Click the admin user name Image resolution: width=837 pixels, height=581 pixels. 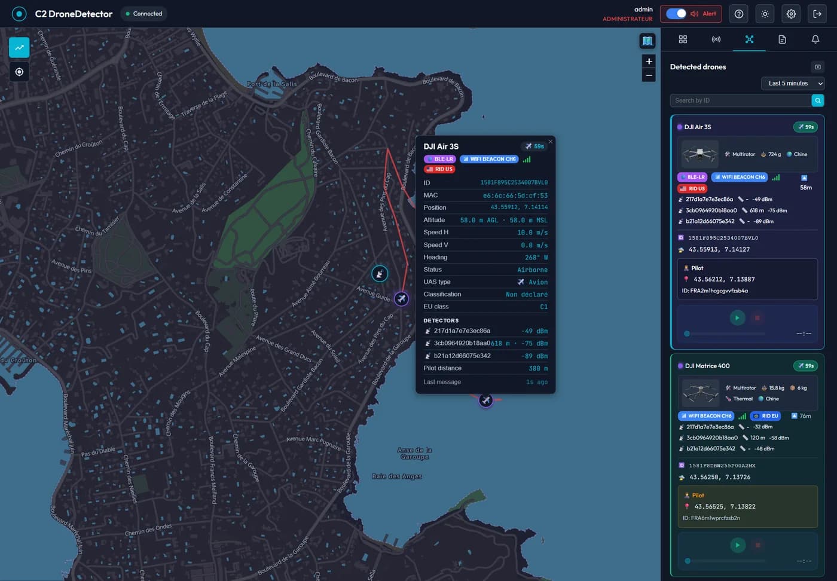(x=643, y=10)
